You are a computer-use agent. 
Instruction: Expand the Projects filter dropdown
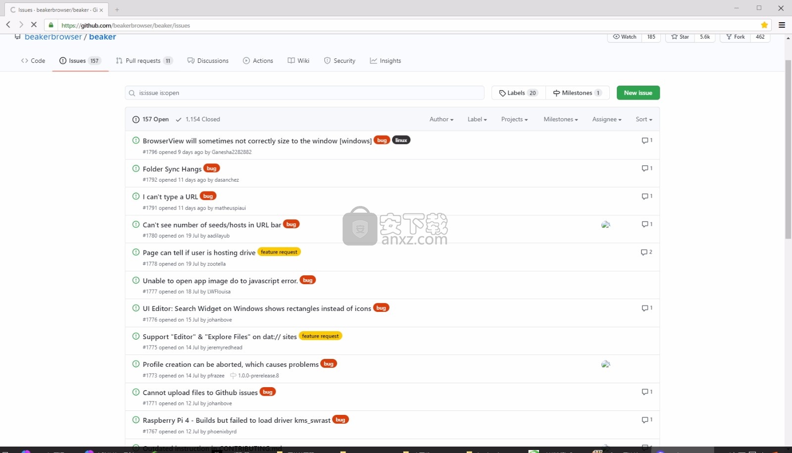[x=514, y=119]
